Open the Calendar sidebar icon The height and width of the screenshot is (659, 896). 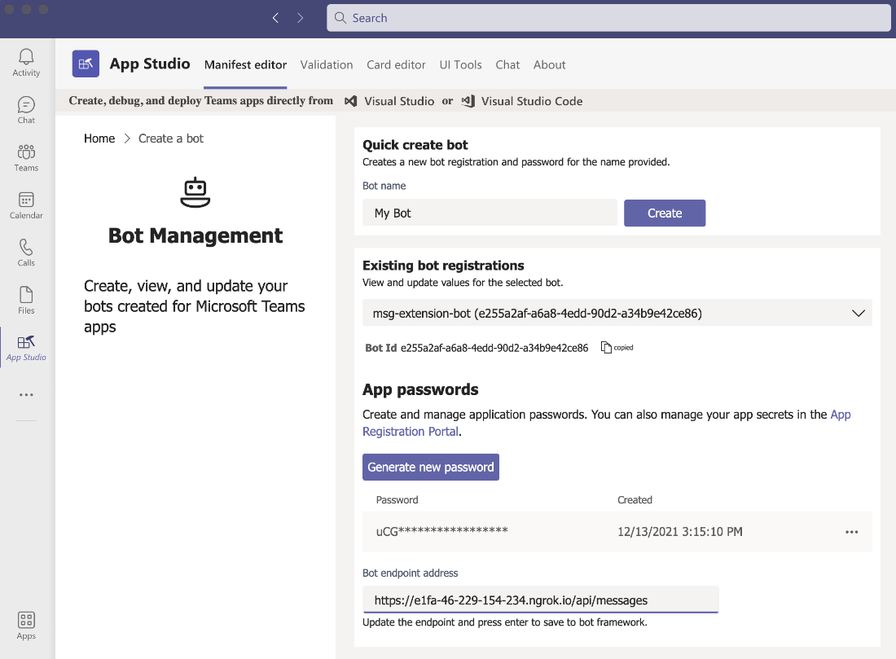coord(26,205)
